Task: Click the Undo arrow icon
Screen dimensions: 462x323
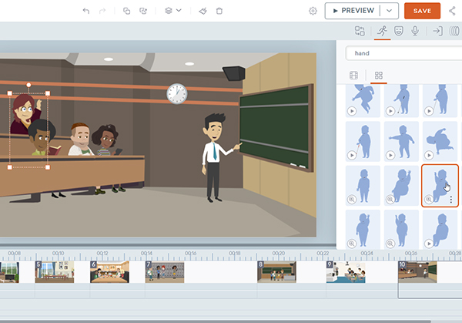Action: (x=85, y=11)
